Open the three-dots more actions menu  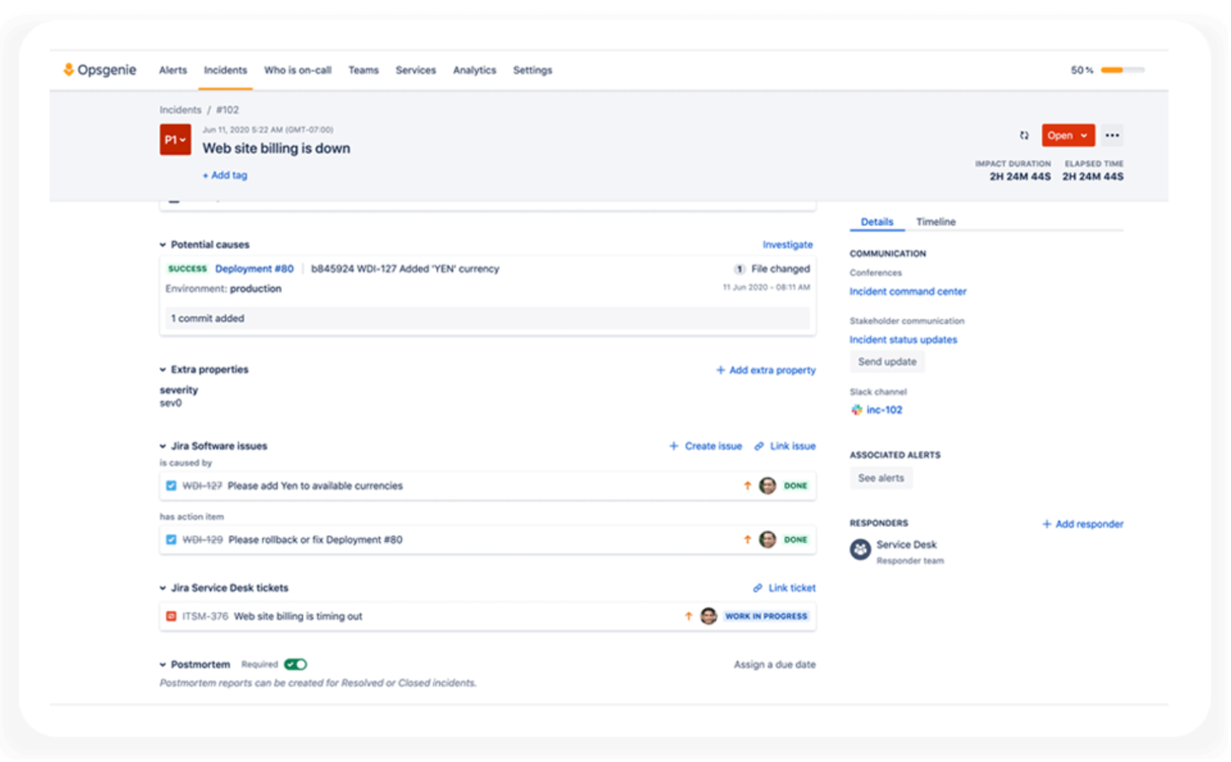1112,136
